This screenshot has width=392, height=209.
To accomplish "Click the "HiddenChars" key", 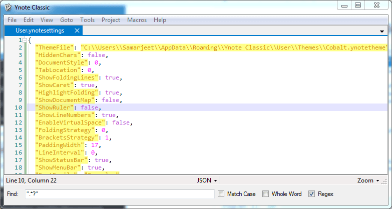I will [x=58, y=55].
